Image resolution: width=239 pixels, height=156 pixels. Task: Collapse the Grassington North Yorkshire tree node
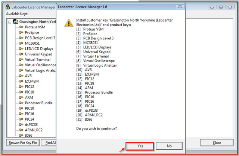point(10,22)
